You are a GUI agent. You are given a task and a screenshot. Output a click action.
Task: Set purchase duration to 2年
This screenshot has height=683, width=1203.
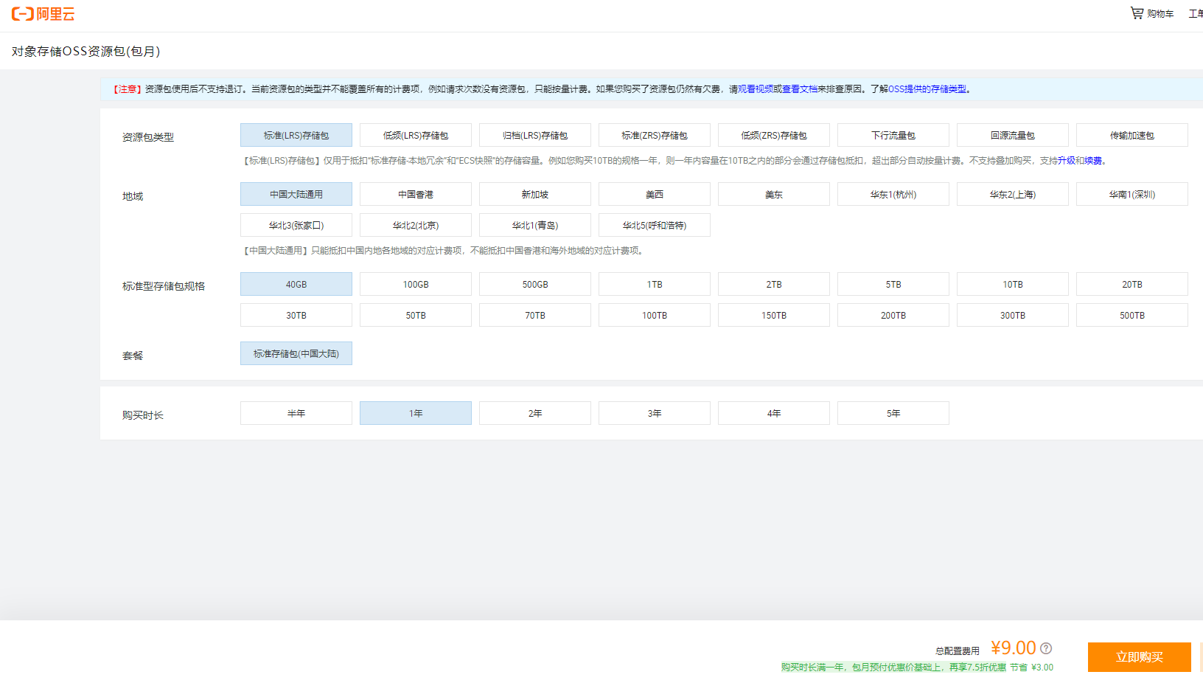pos(535,413)
